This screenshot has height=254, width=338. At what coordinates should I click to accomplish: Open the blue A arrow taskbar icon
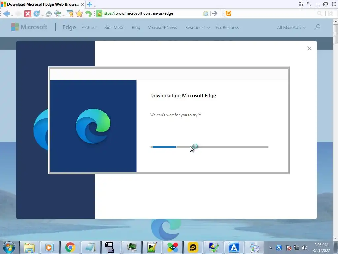(x=234, y=247)
